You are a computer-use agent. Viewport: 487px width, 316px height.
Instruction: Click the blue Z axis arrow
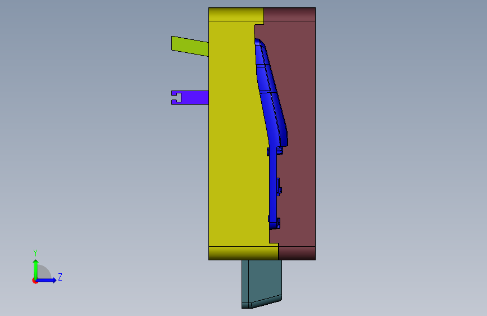pyautogui.click(x=47, y=280)
